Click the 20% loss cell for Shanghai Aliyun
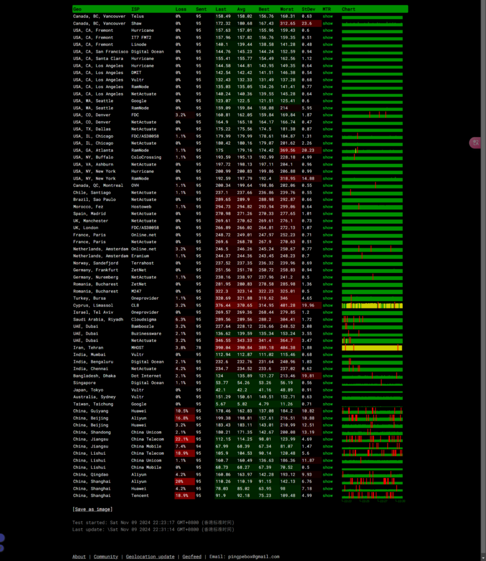Image resolution: width=486 pixels, height=561 pixels. [x=184, y=482]
